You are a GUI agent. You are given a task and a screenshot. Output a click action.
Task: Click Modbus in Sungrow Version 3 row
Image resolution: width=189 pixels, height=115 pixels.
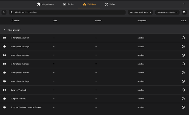pos(141,99)
